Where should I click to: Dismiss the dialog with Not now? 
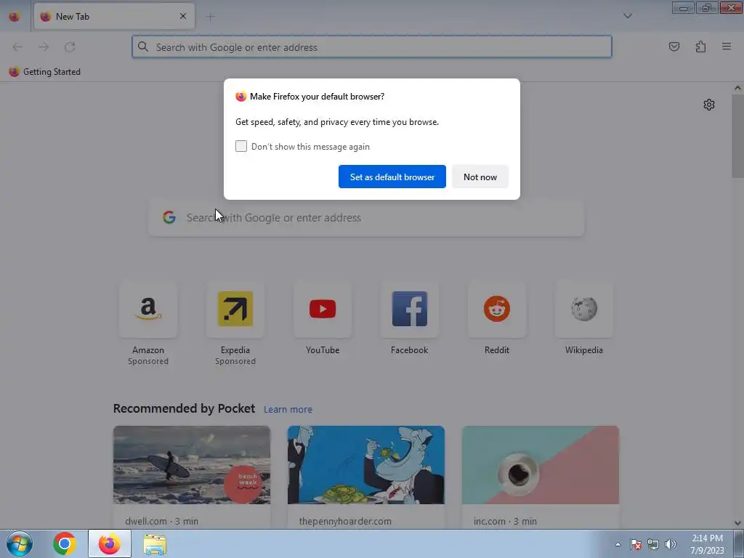click(480, 177)
